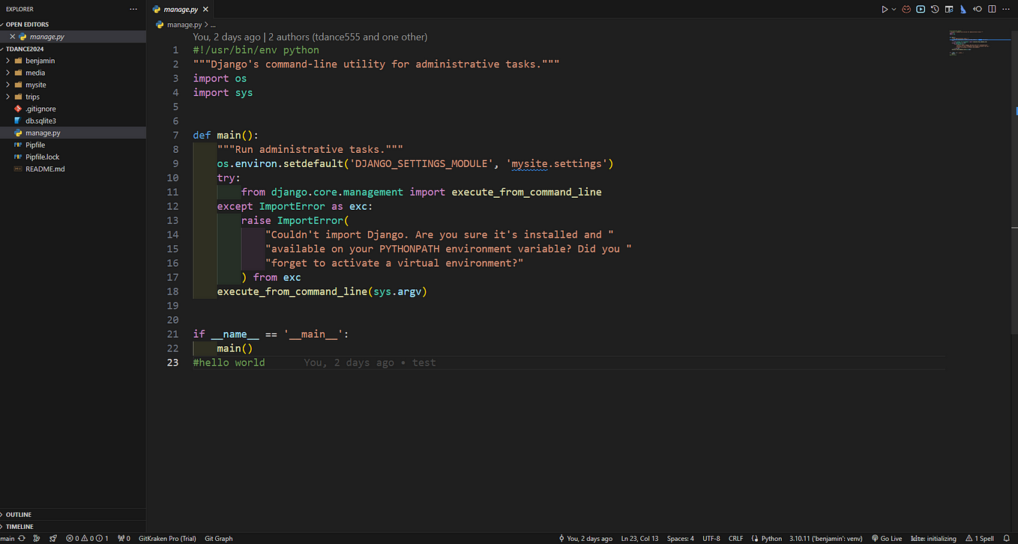Change file encoding UTF-8

coord(711,538)
